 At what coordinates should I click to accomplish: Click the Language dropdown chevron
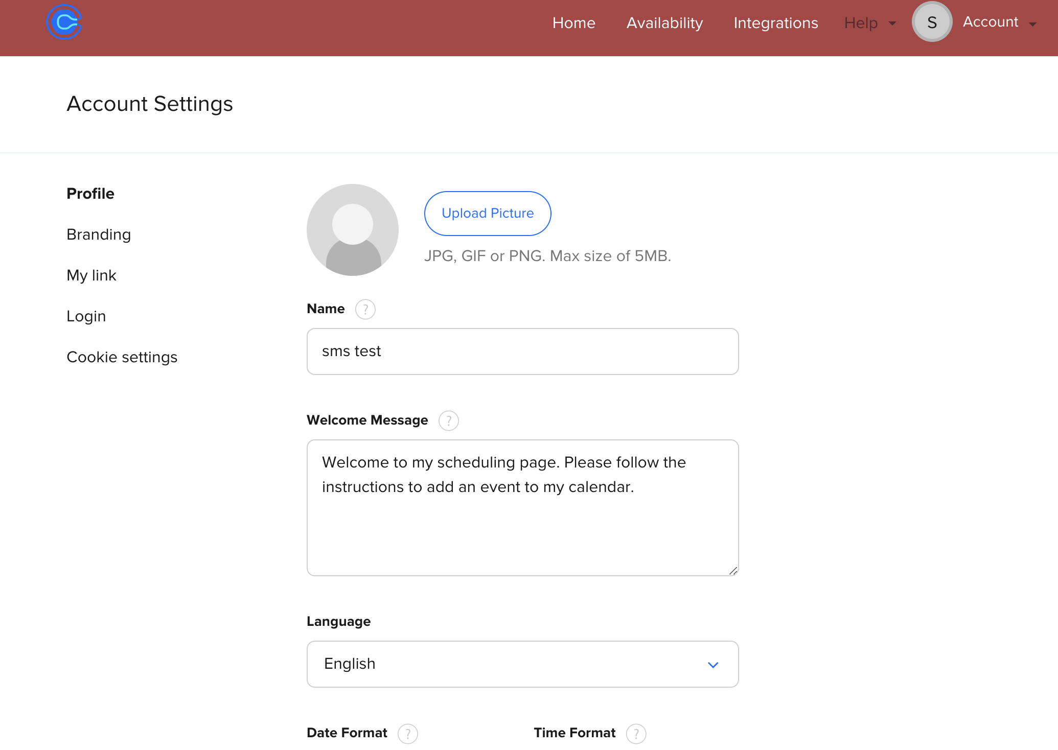pos(714,665)
